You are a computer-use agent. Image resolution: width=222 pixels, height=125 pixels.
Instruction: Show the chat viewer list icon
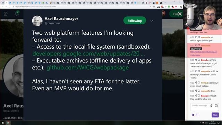(198, 115)
